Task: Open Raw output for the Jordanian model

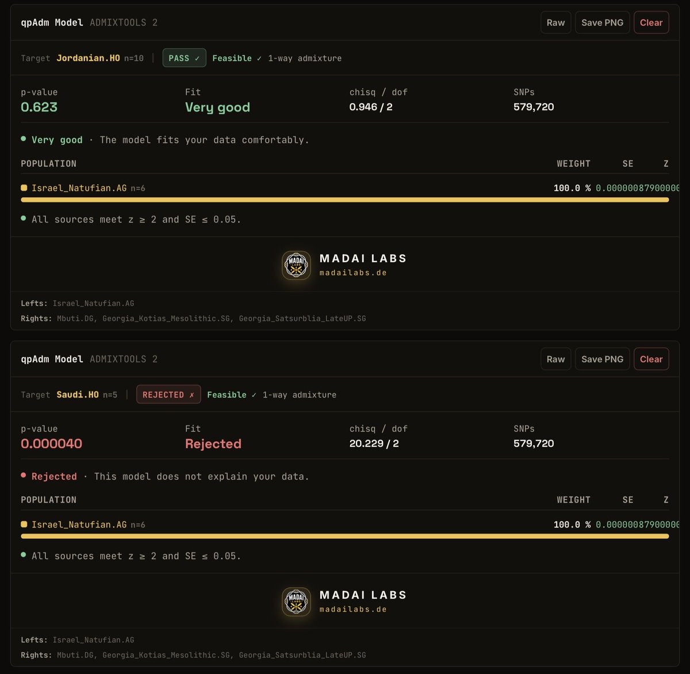Action: pos(555,22)
